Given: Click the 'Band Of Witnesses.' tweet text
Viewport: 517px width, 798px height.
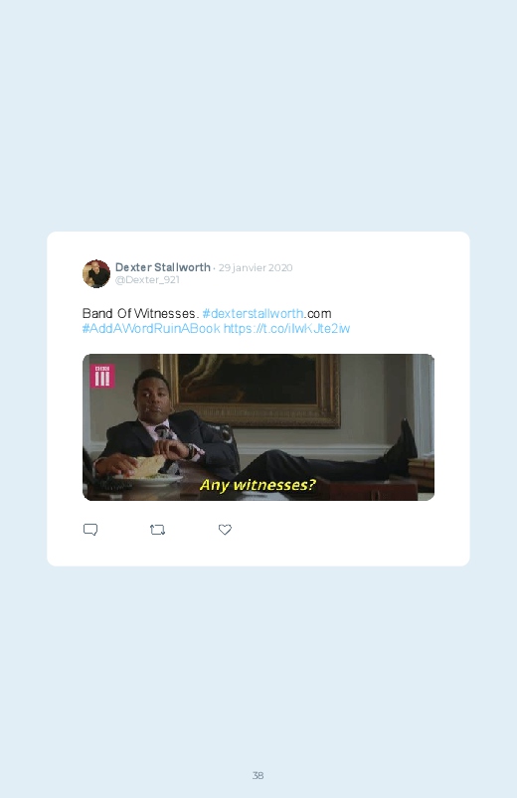Looking at the screenshot, I should 140,313.
